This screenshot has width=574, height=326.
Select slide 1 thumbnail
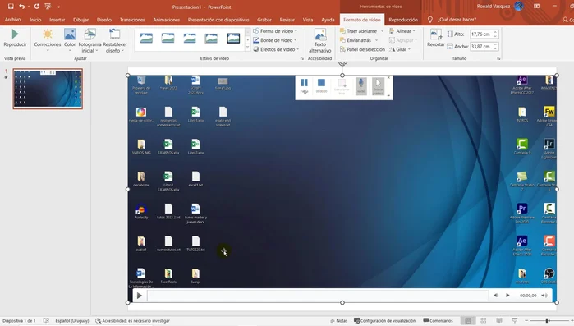[48, 89]
